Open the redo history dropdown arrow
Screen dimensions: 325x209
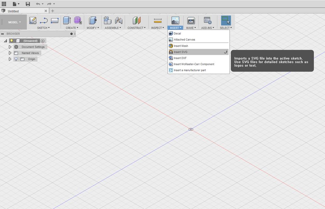(x=54, y=4)
